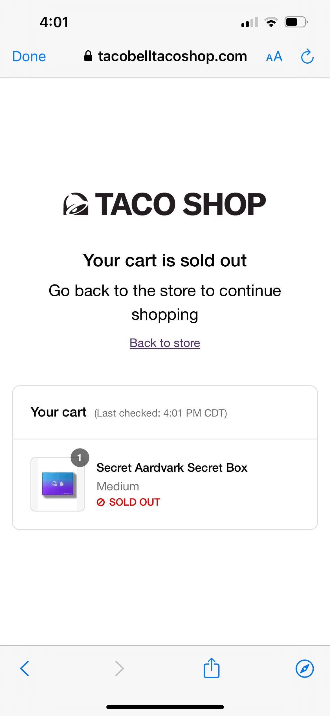This screenshot has height=716, width=330.
Task: Click the Back to store link
Action: [165, 343]
